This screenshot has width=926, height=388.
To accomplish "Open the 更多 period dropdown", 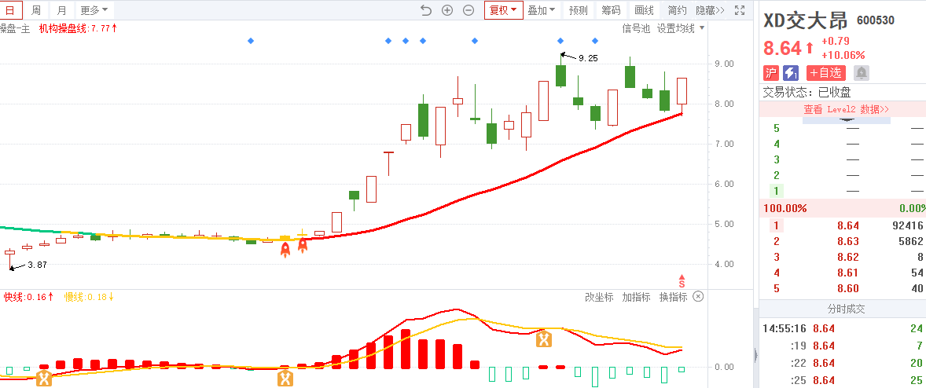I will coord(94,10).
